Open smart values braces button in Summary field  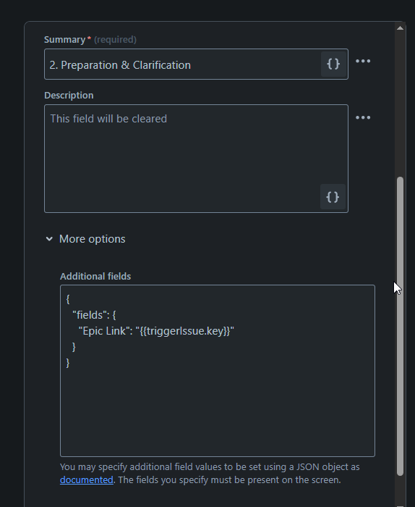coord(333,64)
